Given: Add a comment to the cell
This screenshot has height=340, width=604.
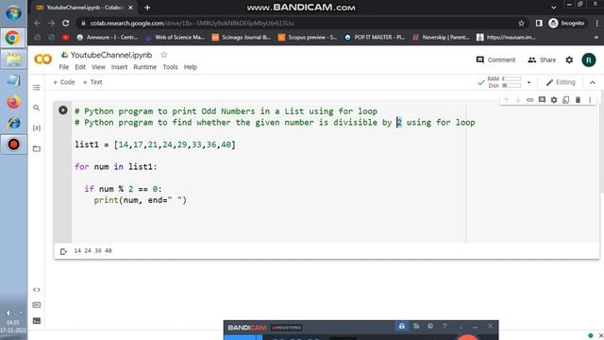Looking at the screenshot, I should [542, 100].
